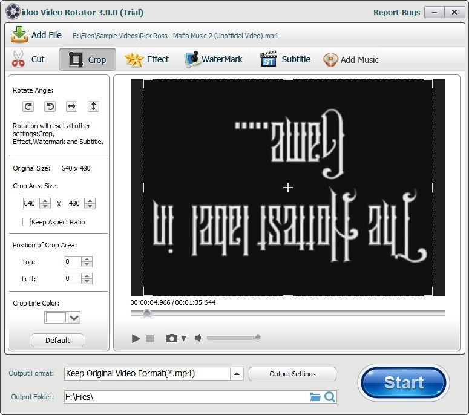Image resolution: width=469 pixels, height=415 pixels.
Task: Decrease Top position value
Action: (87, 264)
